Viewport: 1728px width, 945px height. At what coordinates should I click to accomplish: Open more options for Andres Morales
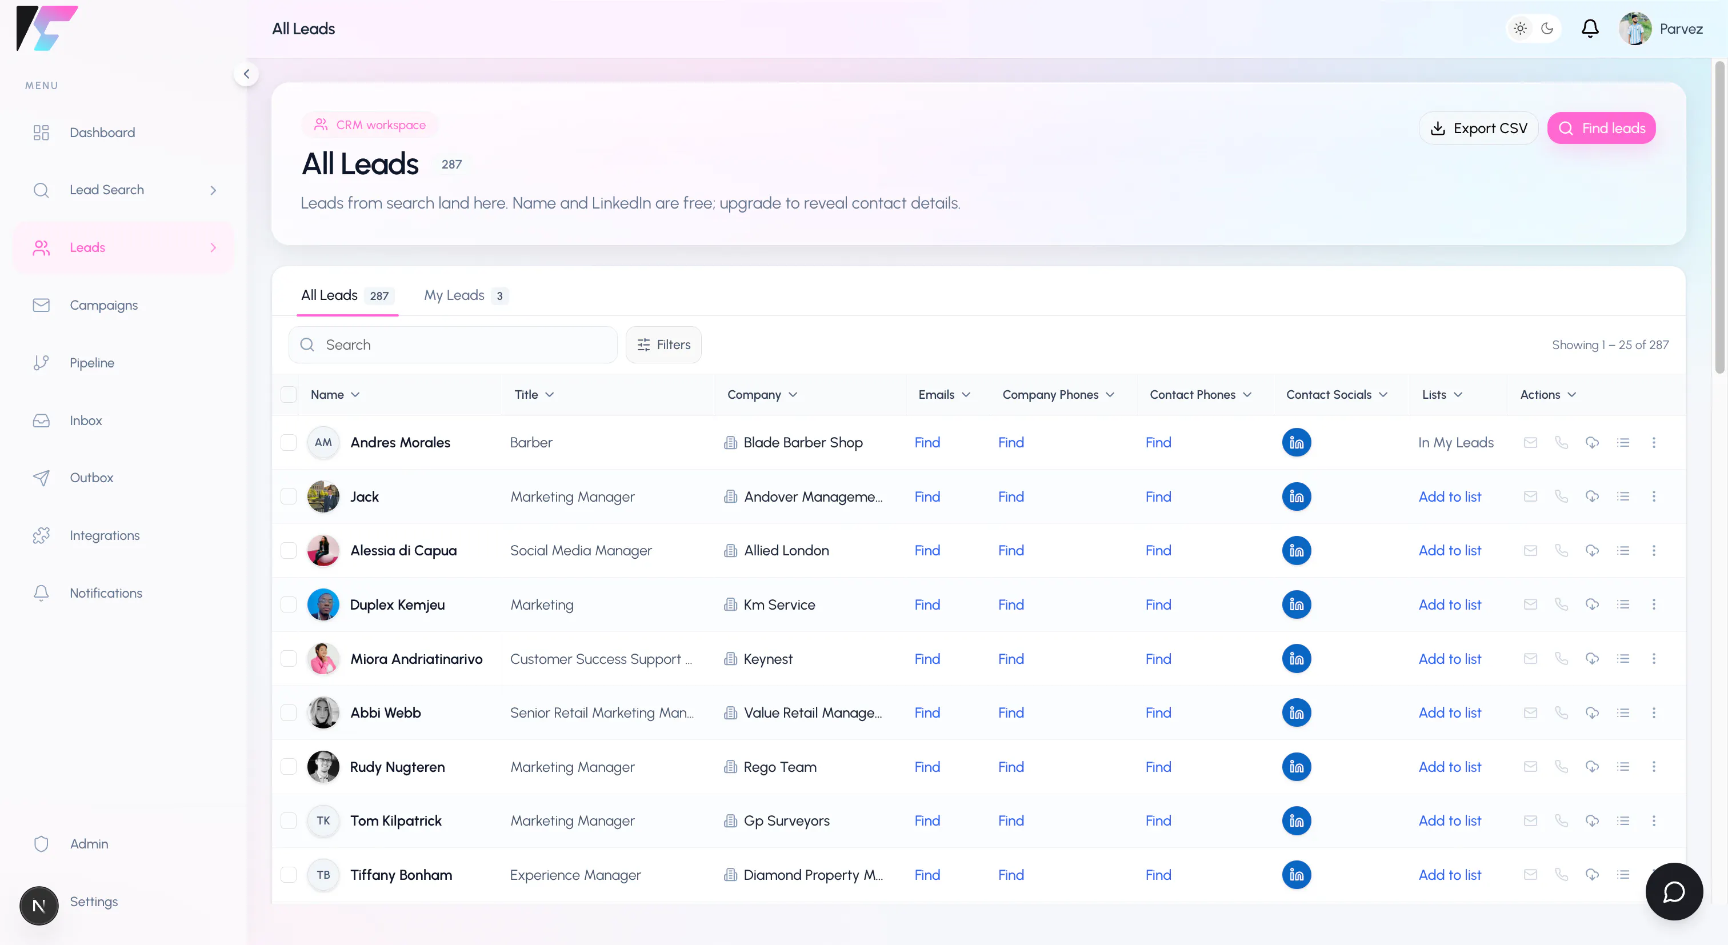click(x=1654, y=443)
